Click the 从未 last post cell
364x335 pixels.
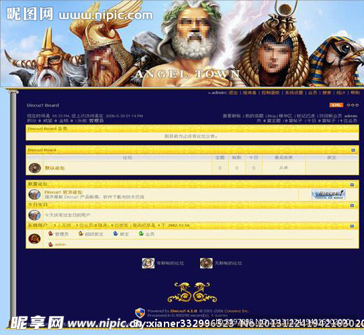[283, 167]
